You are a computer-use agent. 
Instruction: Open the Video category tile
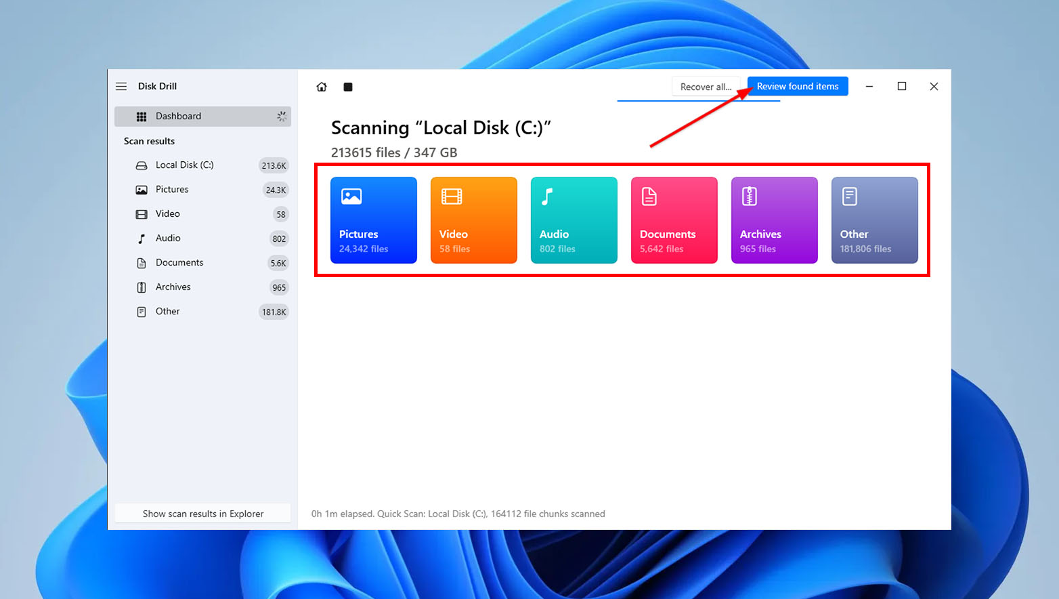click(x=473, y=220)
